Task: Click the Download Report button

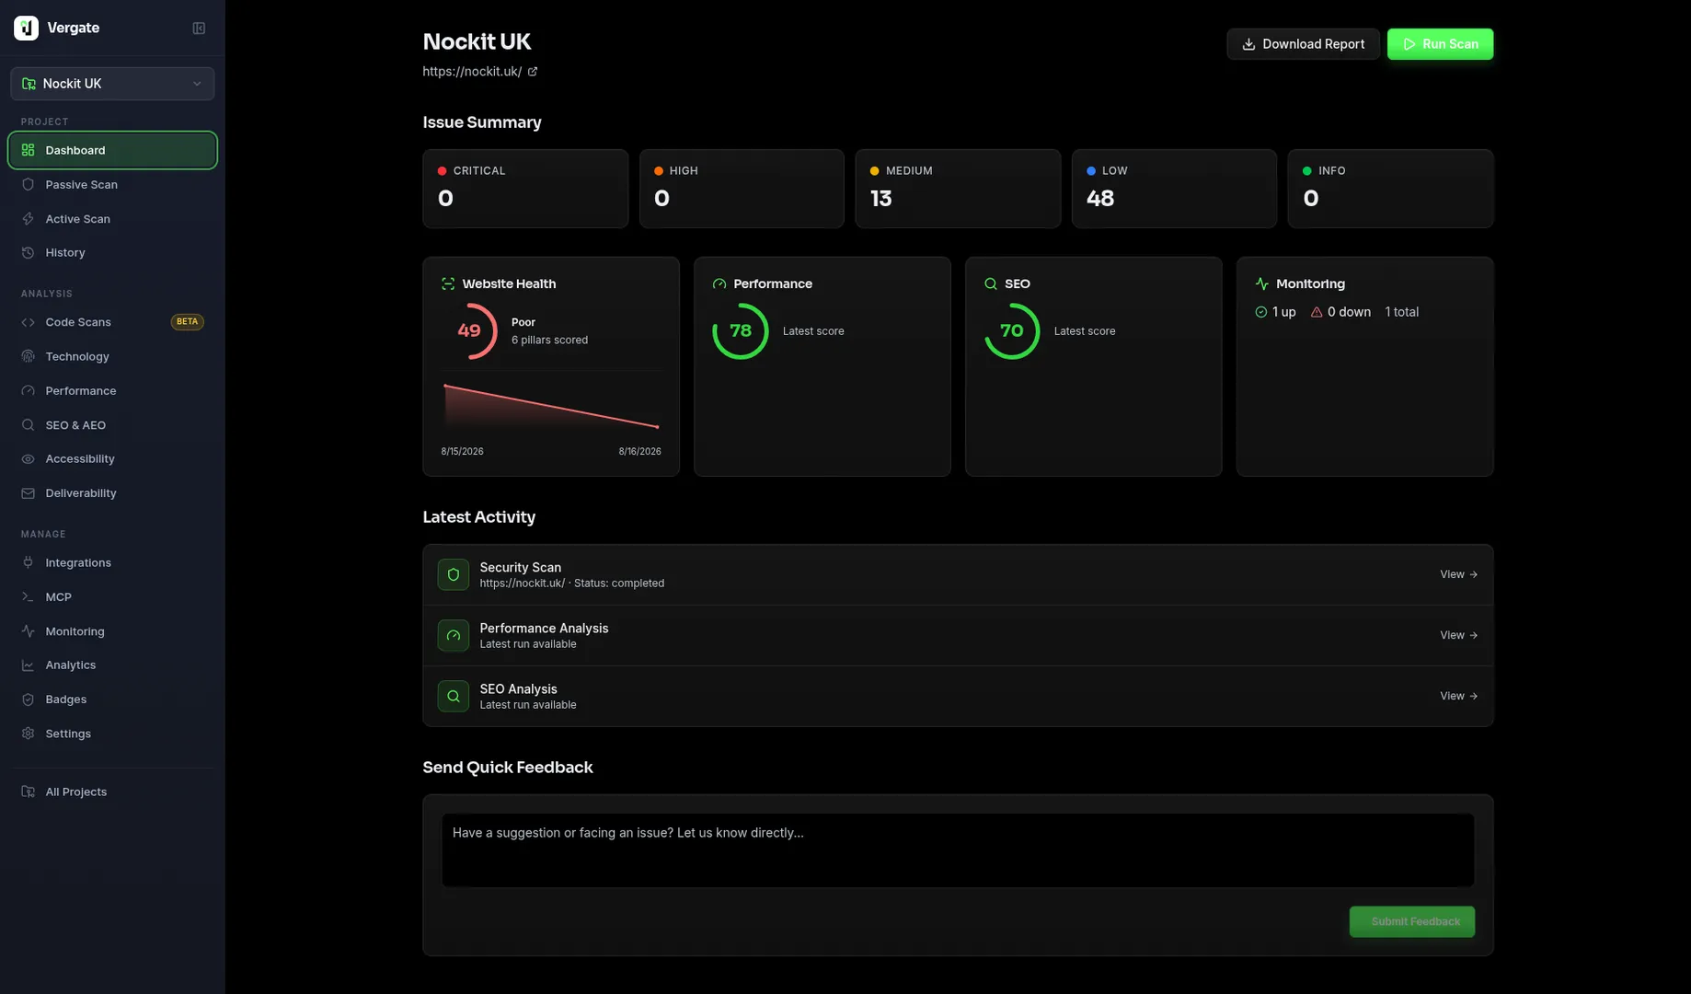Action: [x=1303, y=44]
